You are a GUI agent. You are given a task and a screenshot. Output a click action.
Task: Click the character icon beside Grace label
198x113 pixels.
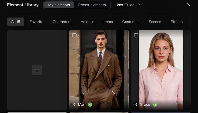pyautogui.click(x=135, y=105)
